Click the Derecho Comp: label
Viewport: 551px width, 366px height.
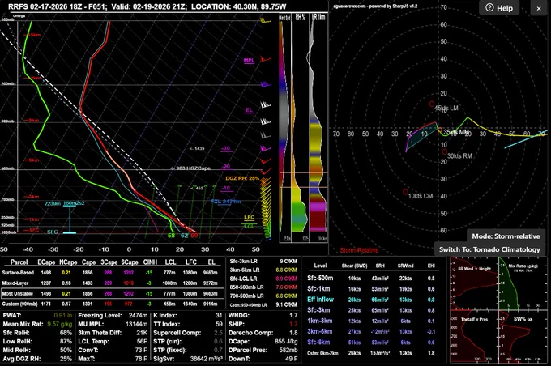250,333
